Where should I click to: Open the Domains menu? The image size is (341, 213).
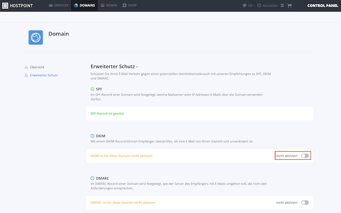84,6
